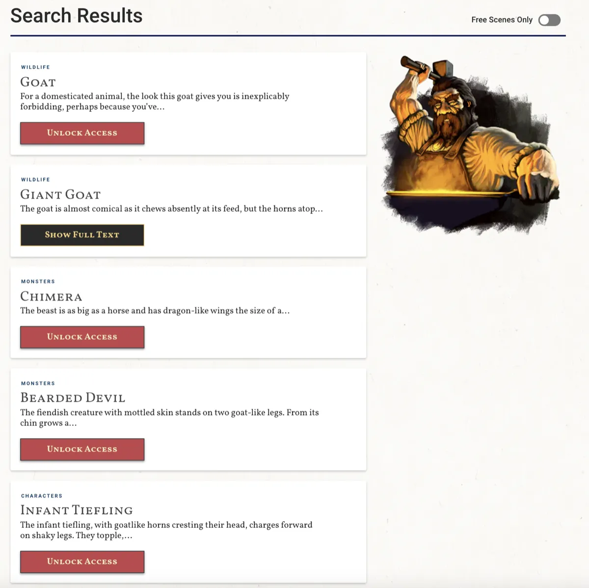The image size is (589, 588).
Task: Click the Monsters label above Bearded Devil
Action: pos(38,383)
